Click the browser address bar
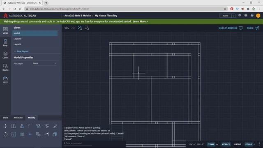 coord(124,9)
